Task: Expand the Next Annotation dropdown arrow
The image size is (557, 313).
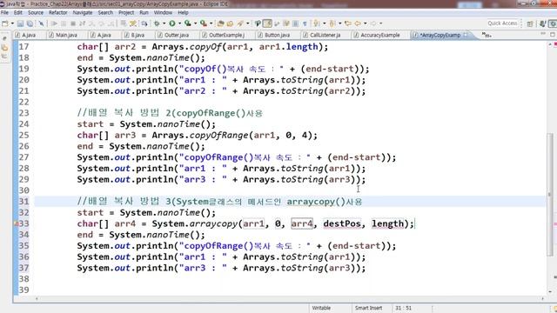Action: tap(325, 23)
